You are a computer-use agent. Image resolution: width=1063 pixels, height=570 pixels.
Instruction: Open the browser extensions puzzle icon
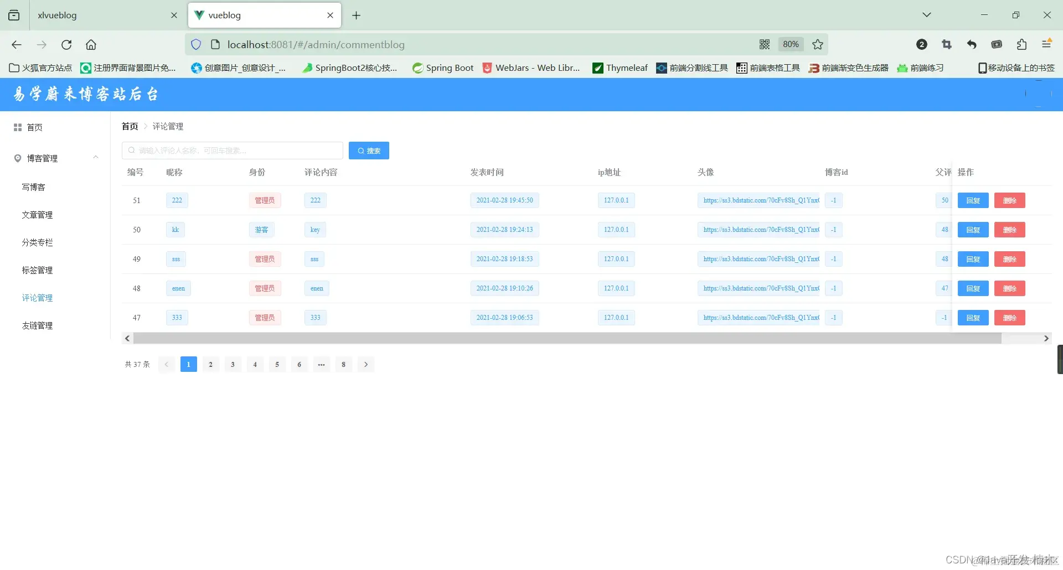[x=1021, y=44]
